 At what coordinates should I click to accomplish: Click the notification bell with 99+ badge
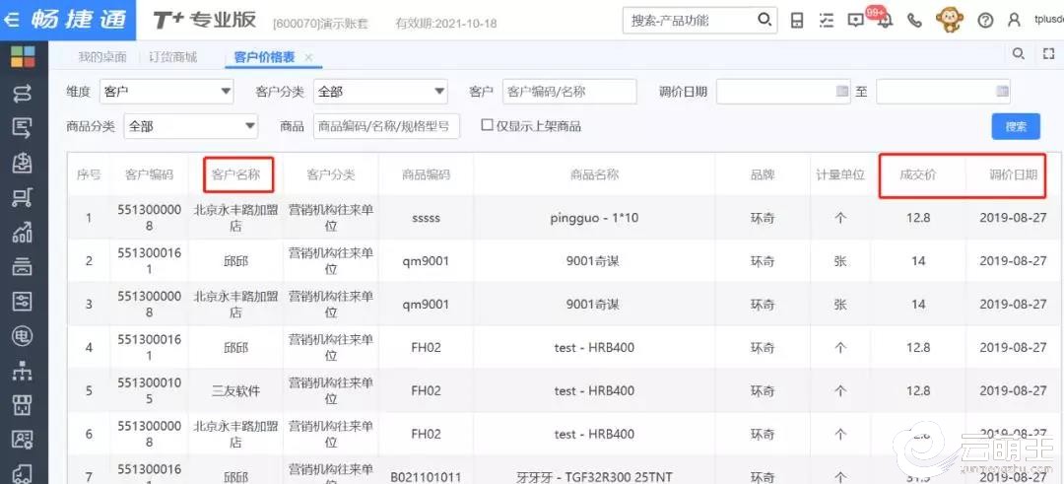(884, 21)
